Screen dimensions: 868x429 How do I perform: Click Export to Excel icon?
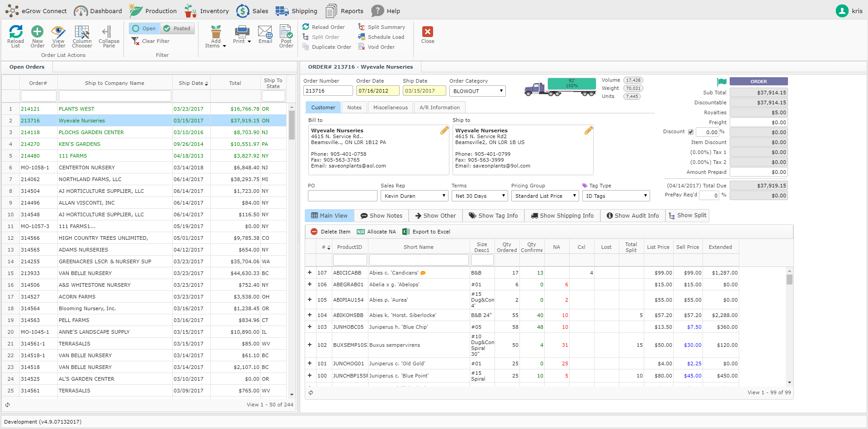pyautogui.click(x=406, y=232)
